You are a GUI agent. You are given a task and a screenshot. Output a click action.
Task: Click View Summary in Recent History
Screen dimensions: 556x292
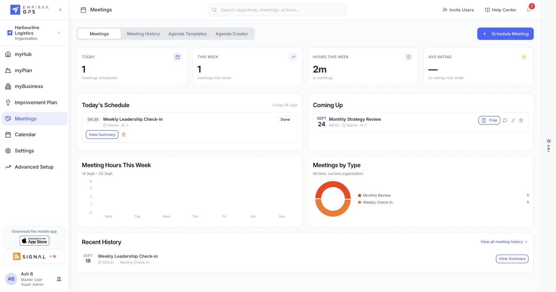click(x=512, y=259)
